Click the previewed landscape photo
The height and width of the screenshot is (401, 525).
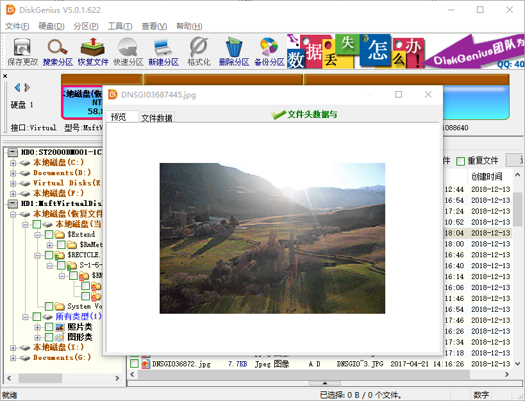pos(272,238)
